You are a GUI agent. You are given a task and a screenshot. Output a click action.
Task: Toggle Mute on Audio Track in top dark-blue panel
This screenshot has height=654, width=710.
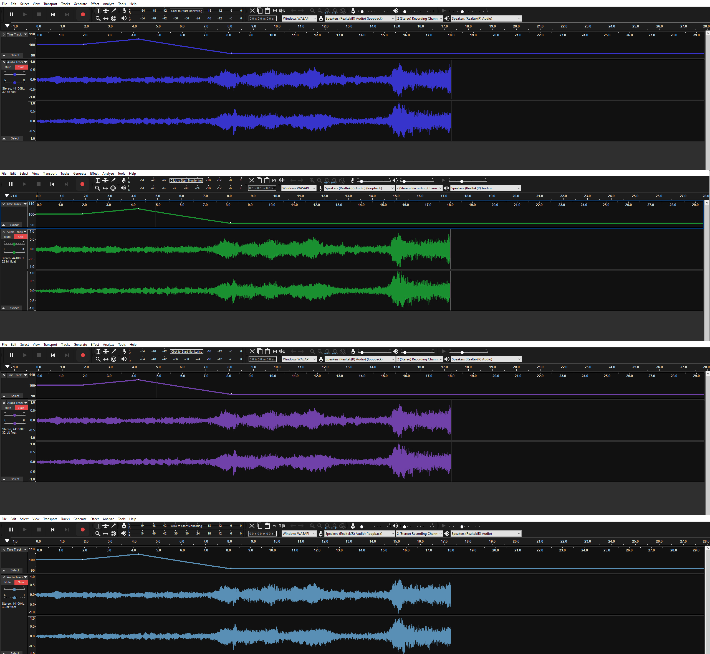pyautogui.click(x=8, y=67)
